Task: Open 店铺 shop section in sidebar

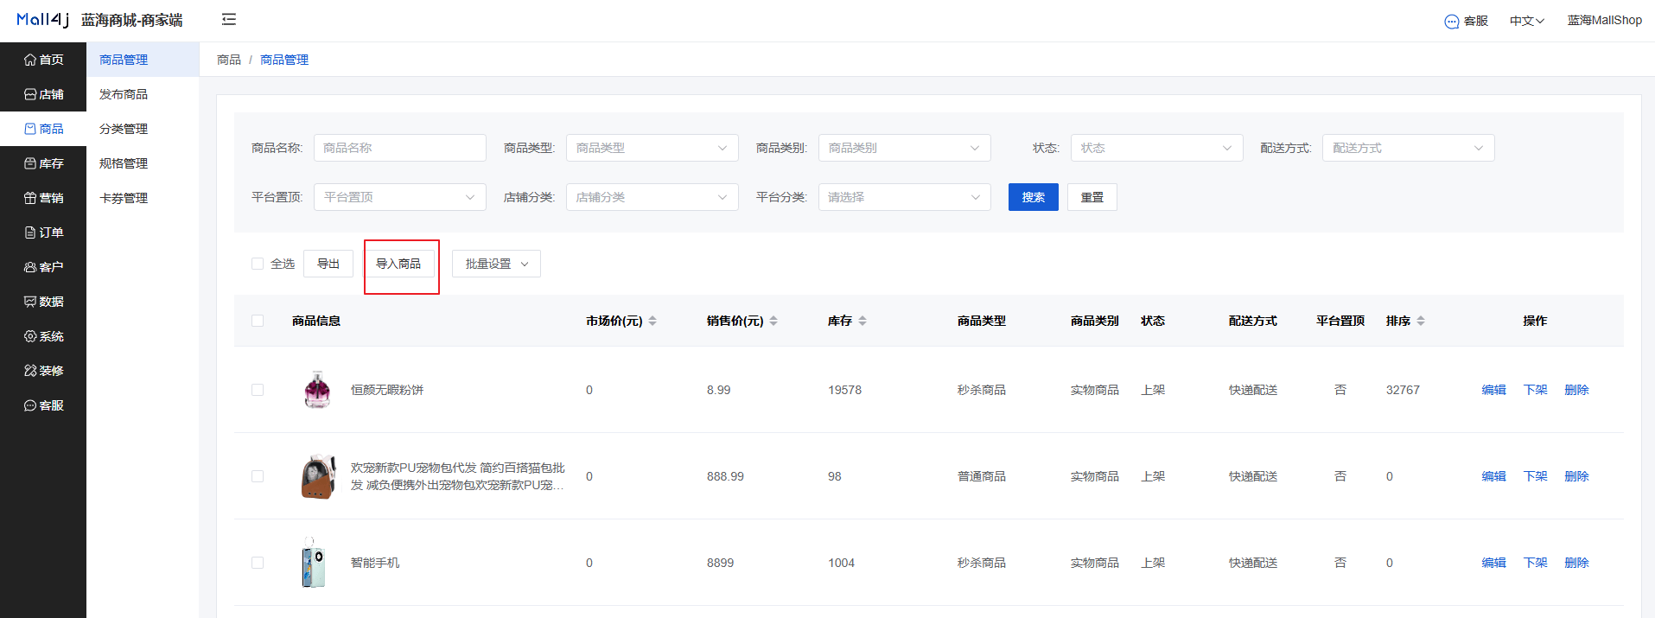Action: click(43, 94)
